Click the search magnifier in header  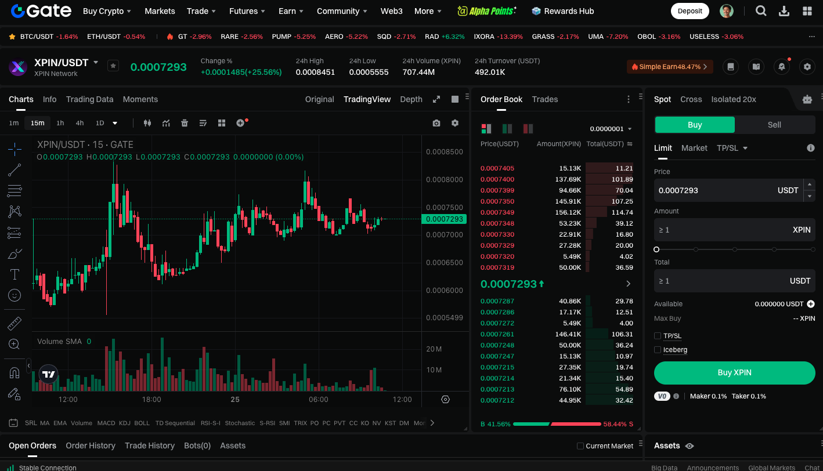tap(761, 11)
